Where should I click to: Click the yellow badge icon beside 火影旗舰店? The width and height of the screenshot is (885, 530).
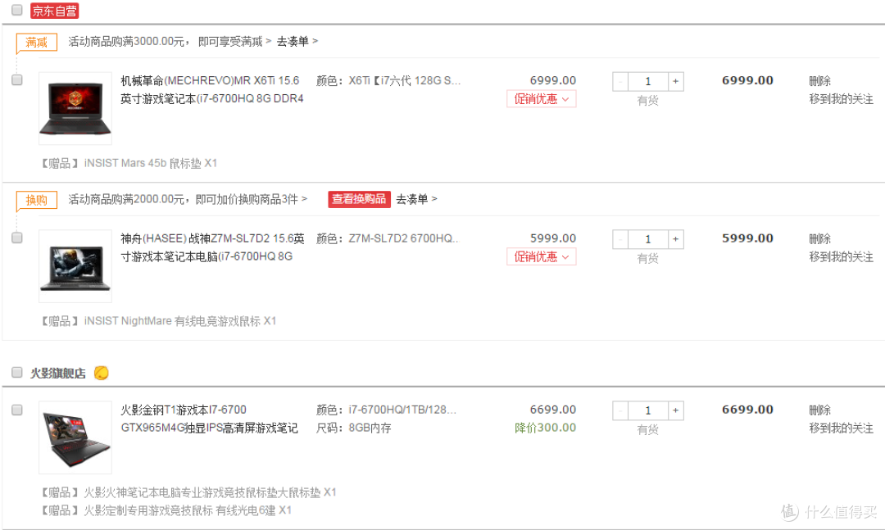101,373
